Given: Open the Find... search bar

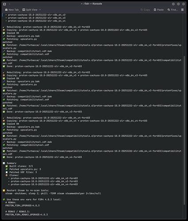Looking at the screenshot, I should point(173,10).
